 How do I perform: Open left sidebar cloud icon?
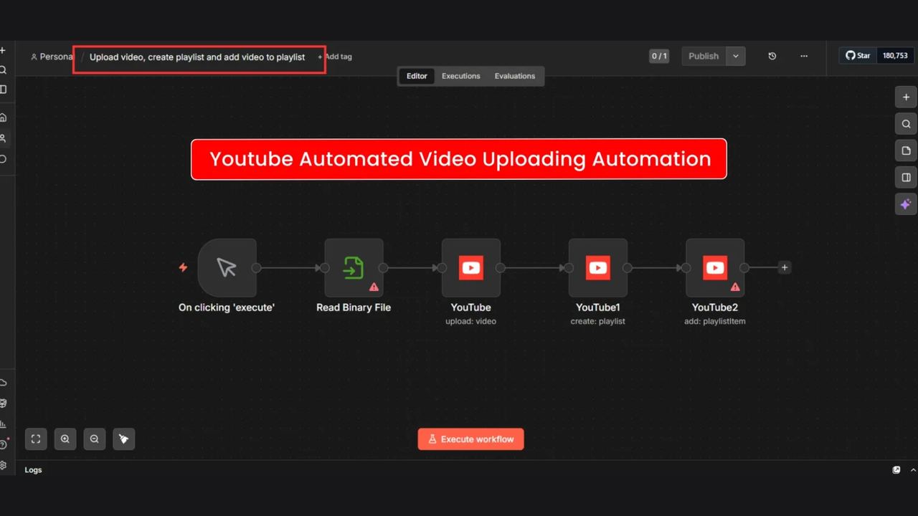click(x=3, y=383)
